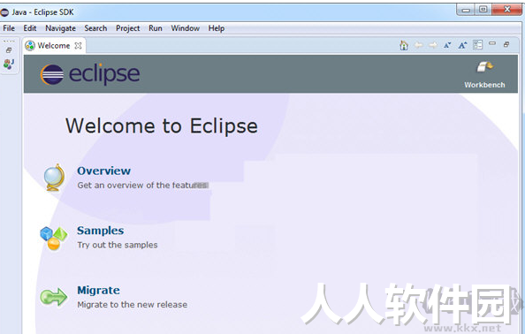
Task: Open the Window menu
Action: [185, 28]
